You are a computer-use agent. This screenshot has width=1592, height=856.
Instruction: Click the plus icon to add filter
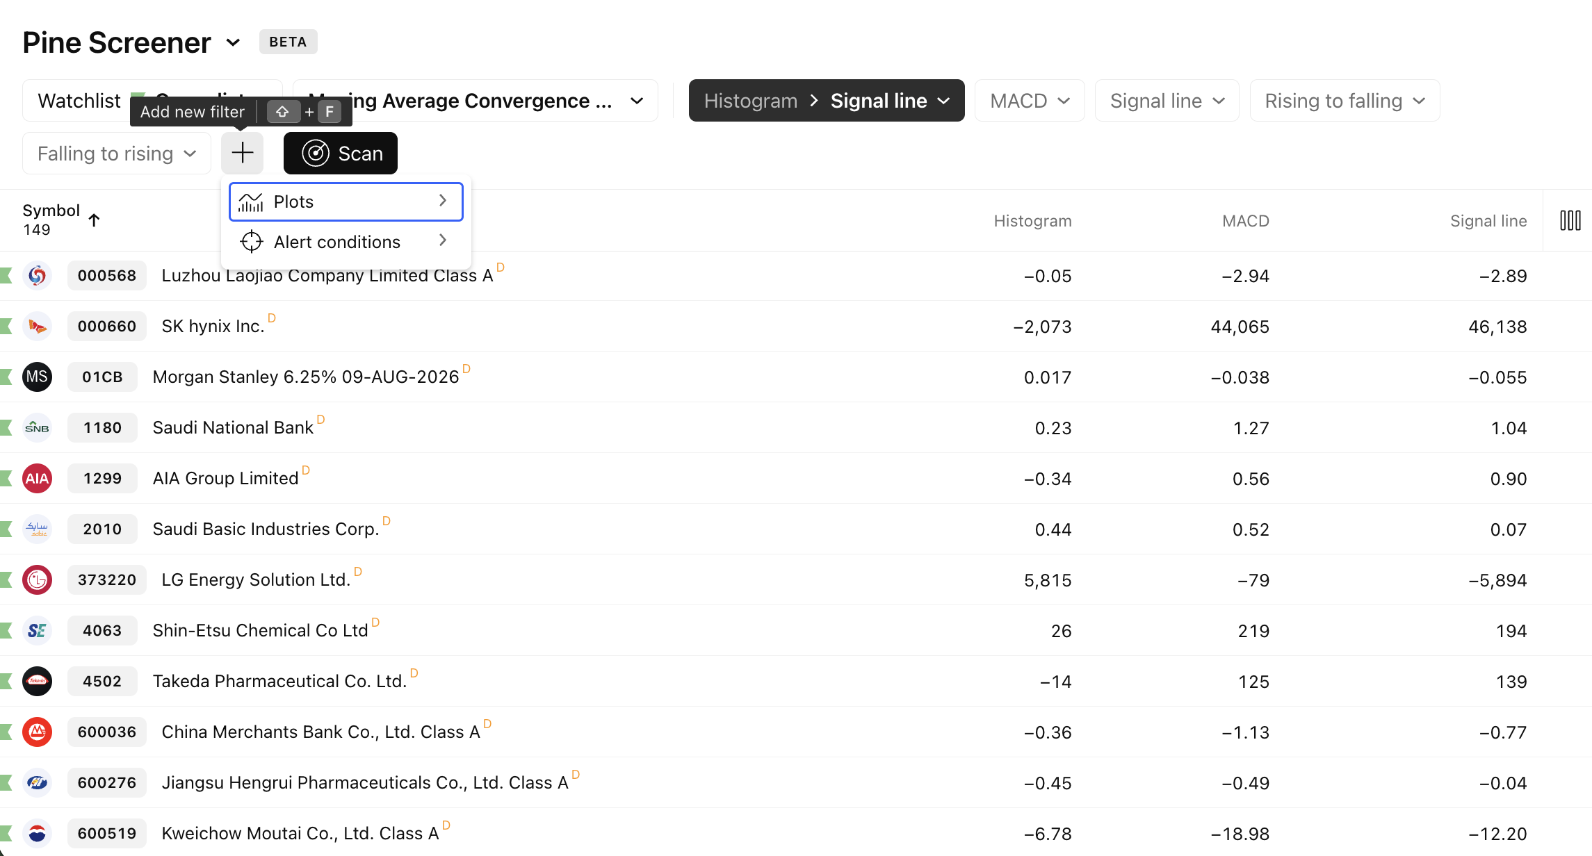click(x=242, y=153)
